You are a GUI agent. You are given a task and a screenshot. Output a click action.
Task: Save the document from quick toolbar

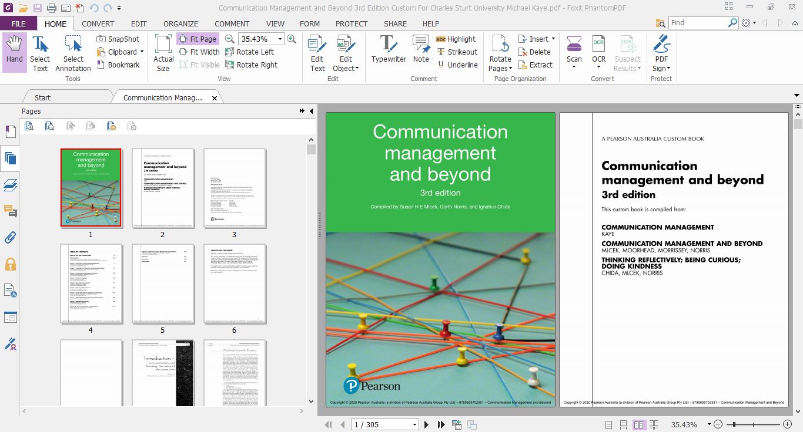[37, 8]
